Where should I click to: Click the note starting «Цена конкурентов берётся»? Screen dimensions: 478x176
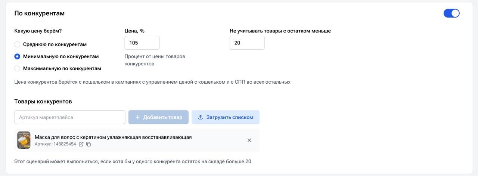click(152, 82)
